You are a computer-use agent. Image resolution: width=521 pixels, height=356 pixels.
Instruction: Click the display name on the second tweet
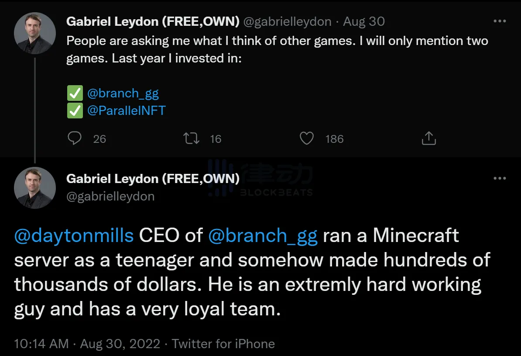point(153,178)
